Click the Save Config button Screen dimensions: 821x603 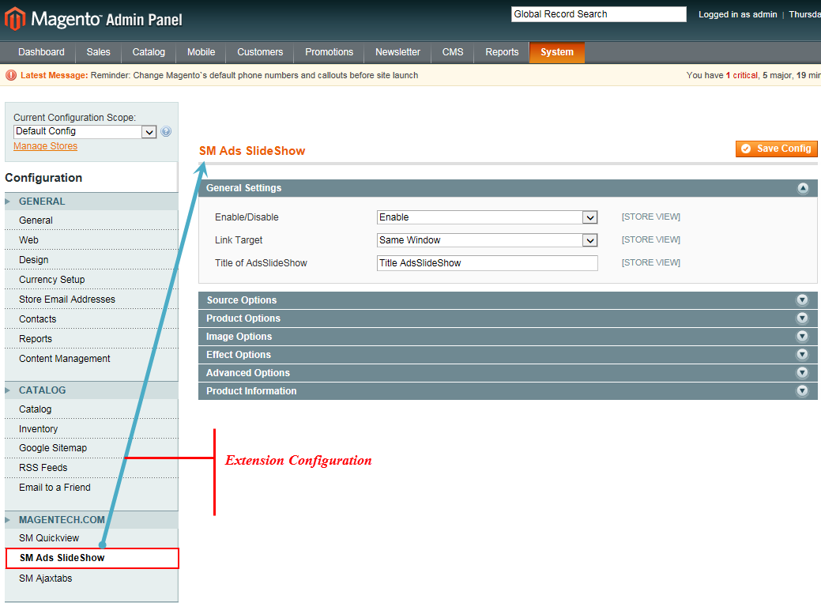click(777, 149)
